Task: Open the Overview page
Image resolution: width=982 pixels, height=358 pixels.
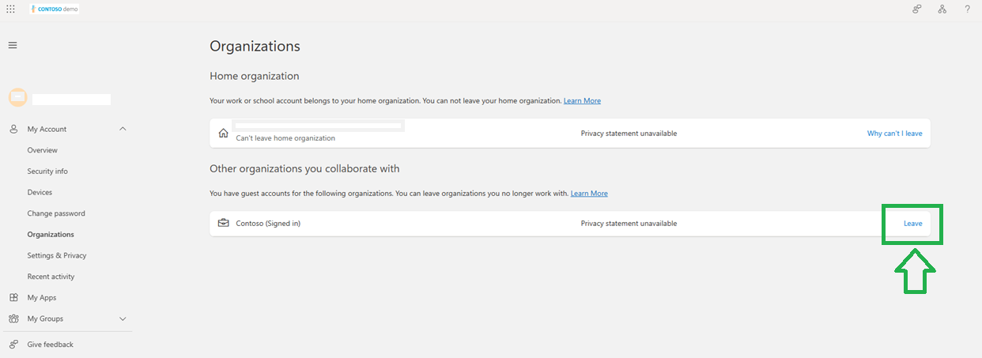Action: coord(42,150)
